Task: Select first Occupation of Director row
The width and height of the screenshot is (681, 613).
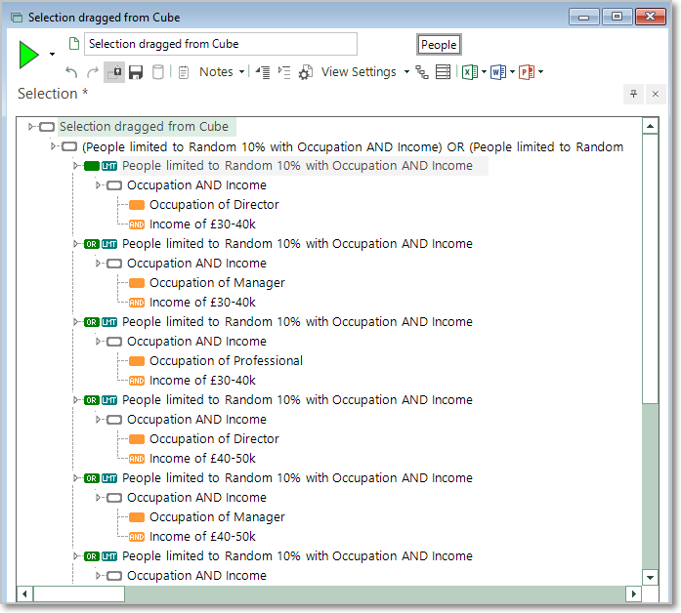Action: pyautogui.click(x=214, y=205)
